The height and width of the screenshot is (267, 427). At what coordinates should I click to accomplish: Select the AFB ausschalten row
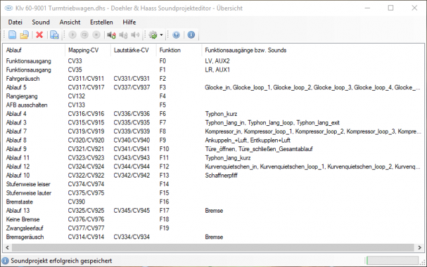[213, 105]
